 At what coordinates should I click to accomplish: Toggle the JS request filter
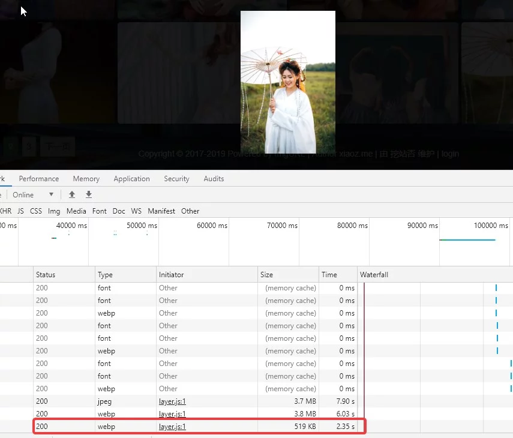click(21, 211)
